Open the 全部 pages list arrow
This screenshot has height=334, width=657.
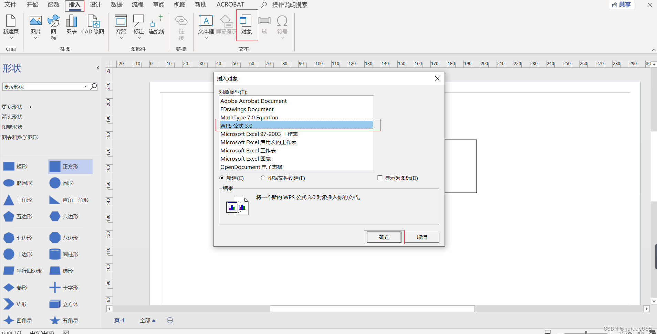[154, 321]
